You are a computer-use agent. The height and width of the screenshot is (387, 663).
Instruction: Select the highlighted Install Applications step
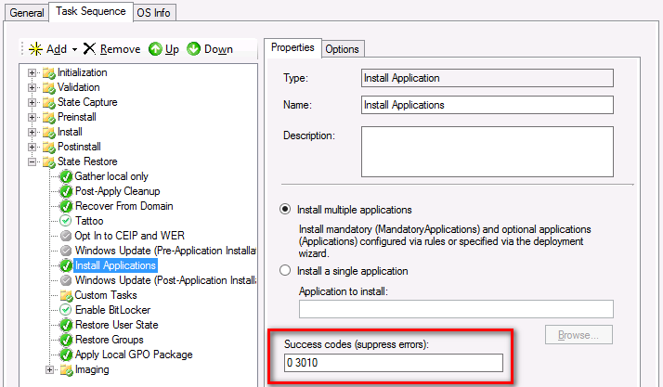pyautogui.click(x=115, y=265)
